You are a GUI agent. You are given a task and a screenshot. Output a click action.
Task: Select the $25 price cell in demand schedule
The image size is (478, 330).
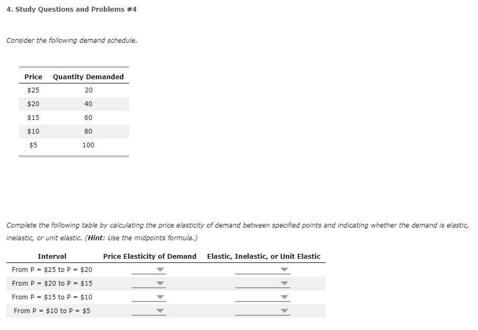[x=33, y=90]
